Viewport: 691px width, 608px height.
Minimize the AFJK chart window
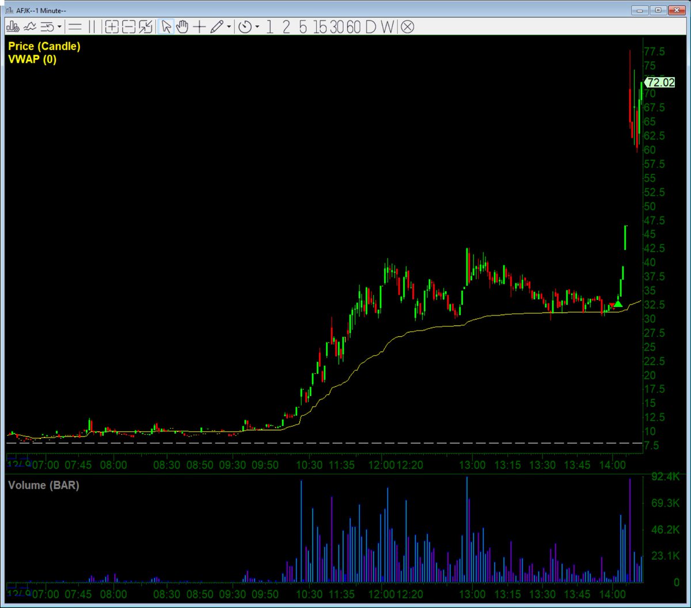point(641,9)
